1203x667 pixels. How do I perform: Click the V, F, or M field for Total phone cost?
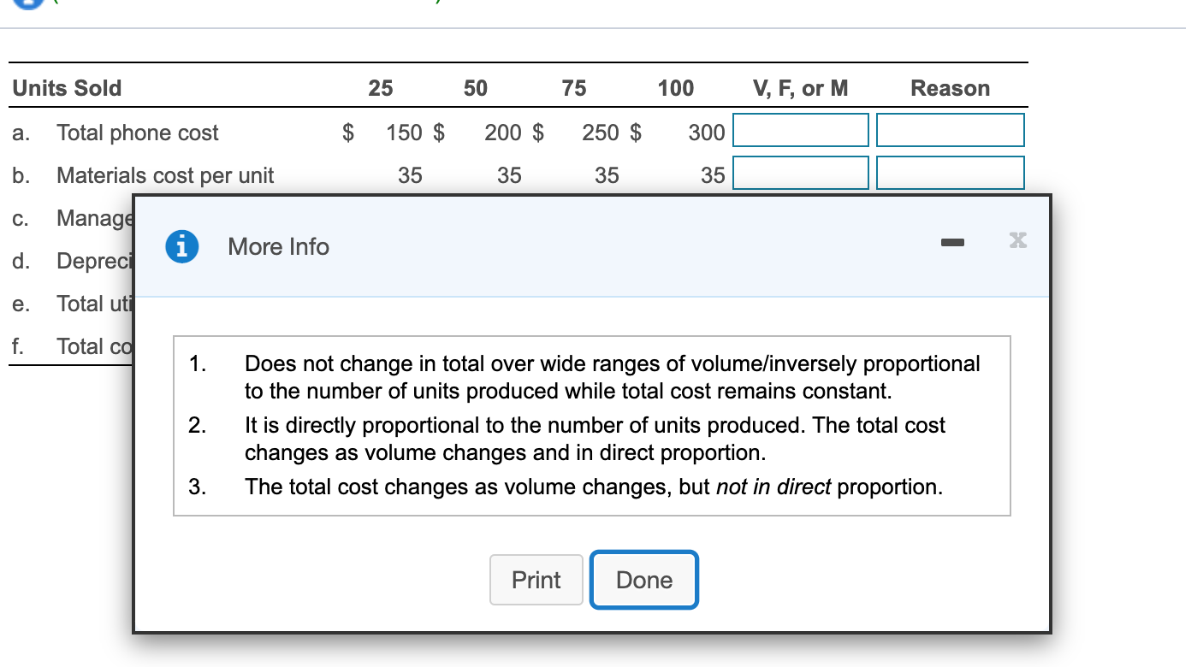tap(800, 130)
